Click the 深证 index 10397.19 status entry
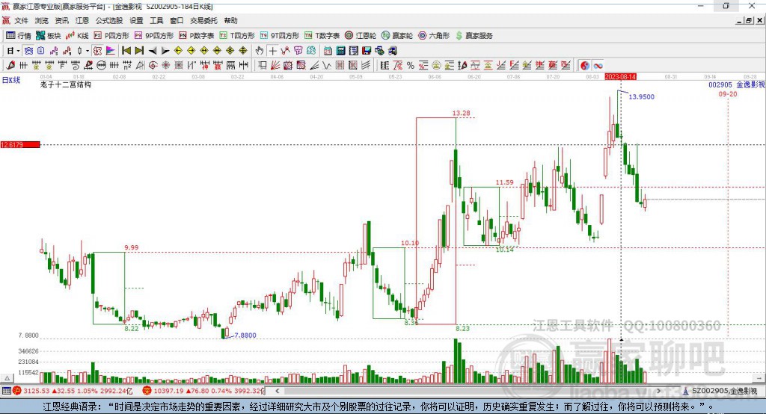The width and height of the screenshot is (766, 414). pyautogui.click(x=203, y=391)
